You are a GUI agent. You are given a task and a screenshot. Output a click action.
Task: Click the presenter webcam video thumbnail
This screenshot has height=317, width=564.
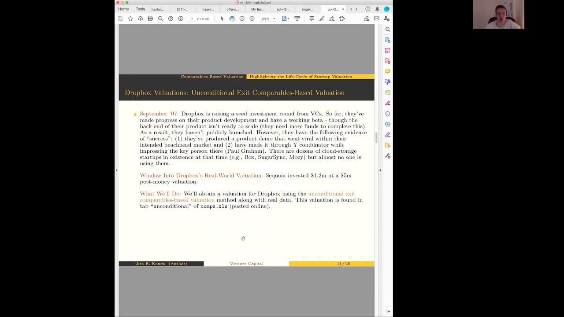498,15
